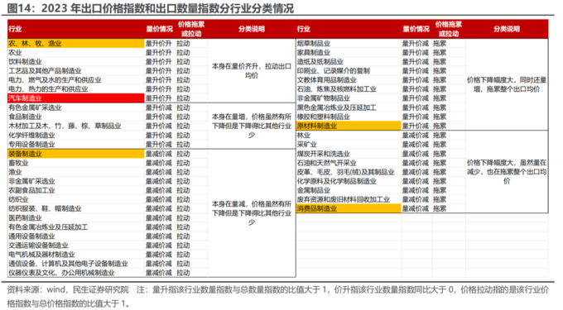Image resolution: width=563 pixels, height=310 pixels.
Task: Select the '渔业' industry cell
Action: click(x=15, y=172)
